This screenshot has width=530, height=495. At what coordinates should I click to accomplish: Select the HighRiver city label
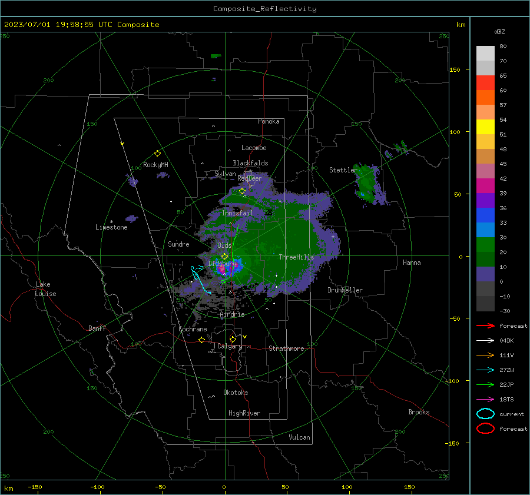(x=244, y=413)
